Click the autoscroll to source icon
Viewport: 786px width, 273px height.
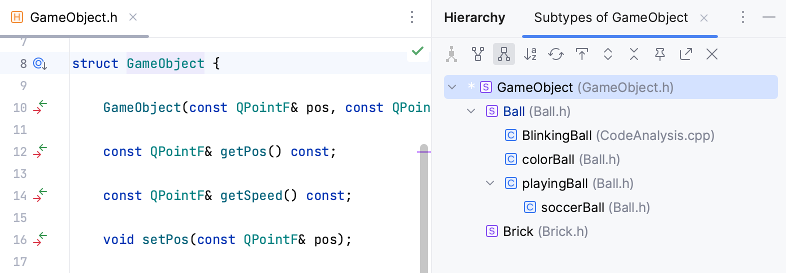pyautogui.click(x=582, y=54)
